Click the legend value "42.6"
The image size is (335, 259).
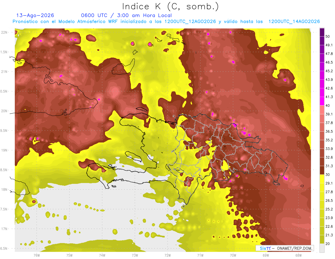click(x=329, y=88)
